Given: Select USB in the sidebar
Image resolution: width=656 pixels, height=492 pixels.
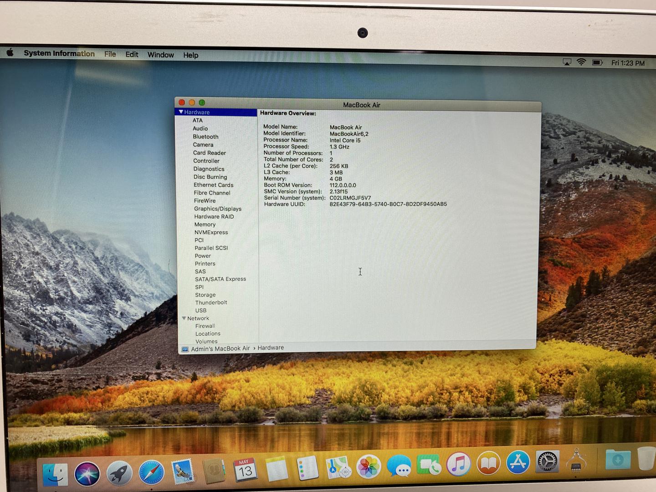Looking at the screenshot, I should (x=201, y=311).
